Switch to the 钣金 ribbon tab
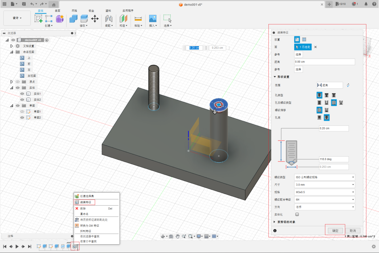Image resolution: width=379 pixels, height=253 pixels. (91, 11)
